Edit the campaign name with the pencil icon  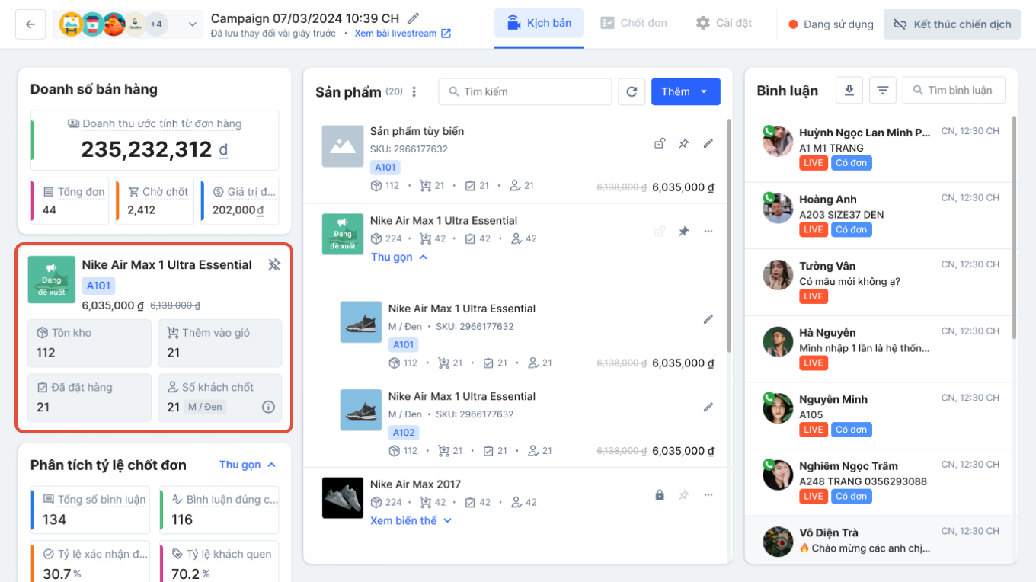(x=414, y=18)
